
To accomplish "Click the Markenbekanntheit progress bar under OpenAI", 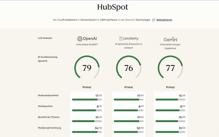I will click(x=87, y=99).
